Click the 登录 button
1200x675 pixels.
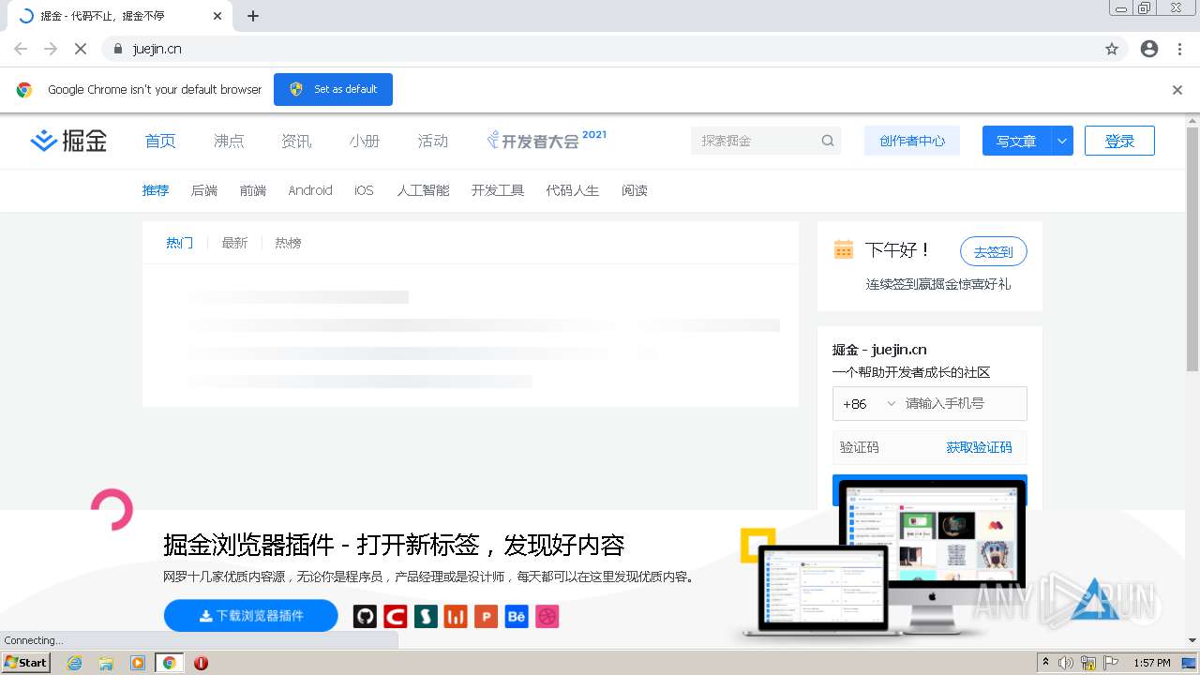click(x=1119, y=141)
